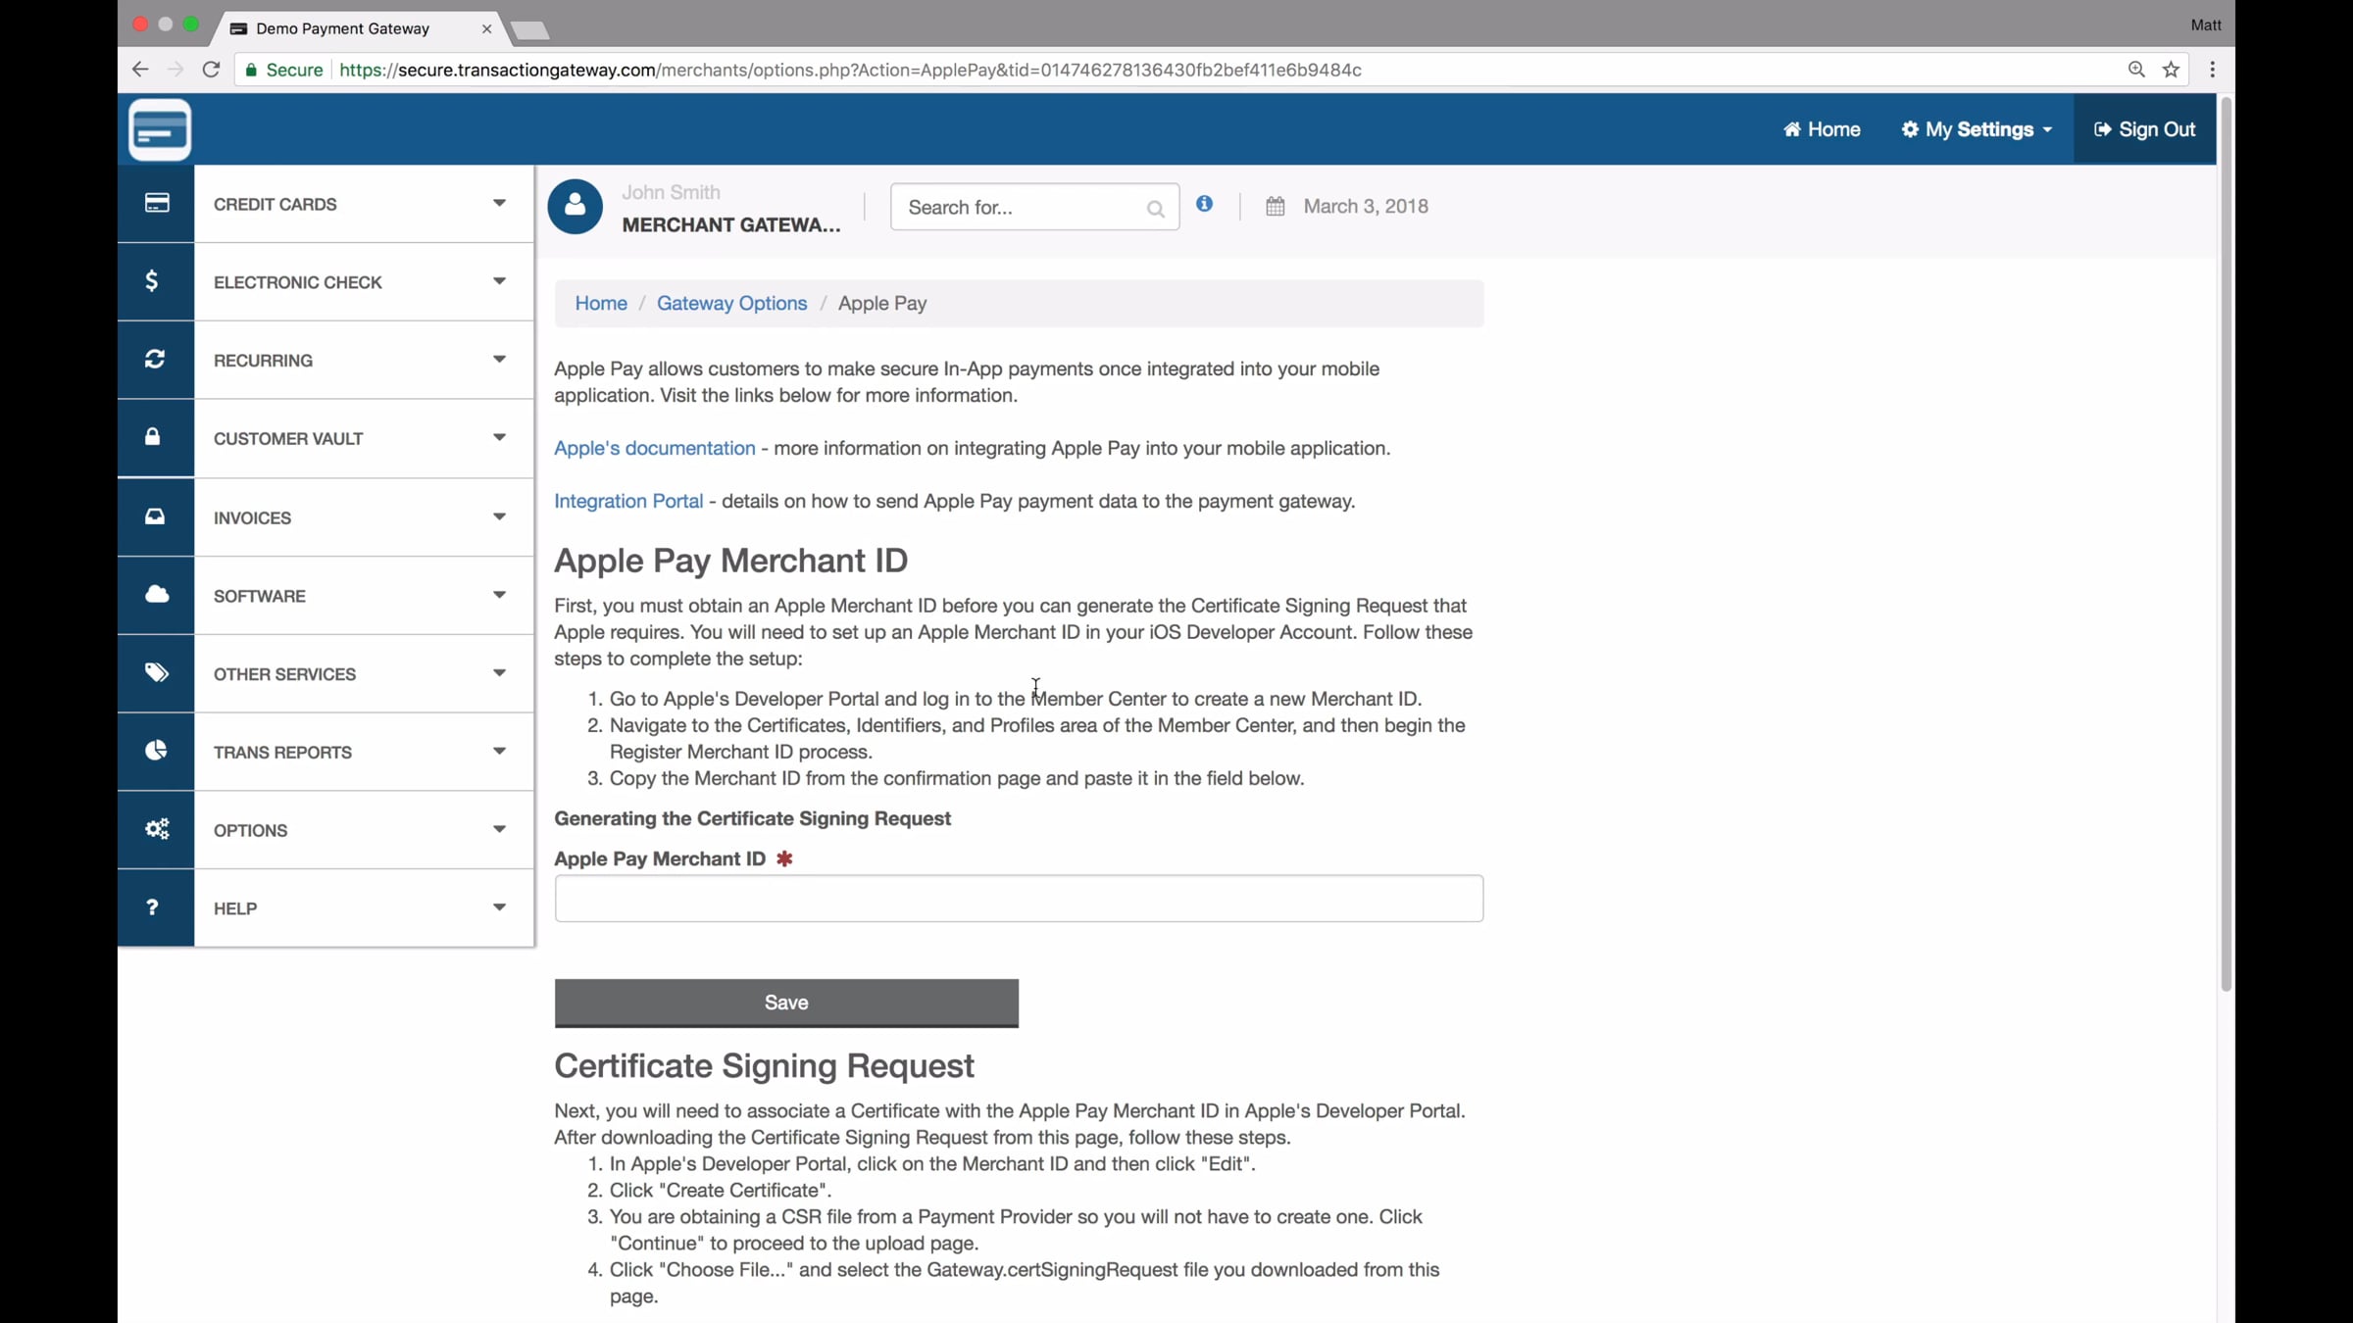Click the Certificate Signing Request heading
Image resolution: width=2353 pixels, height=1323 pixels.
tap(764, 1066)
